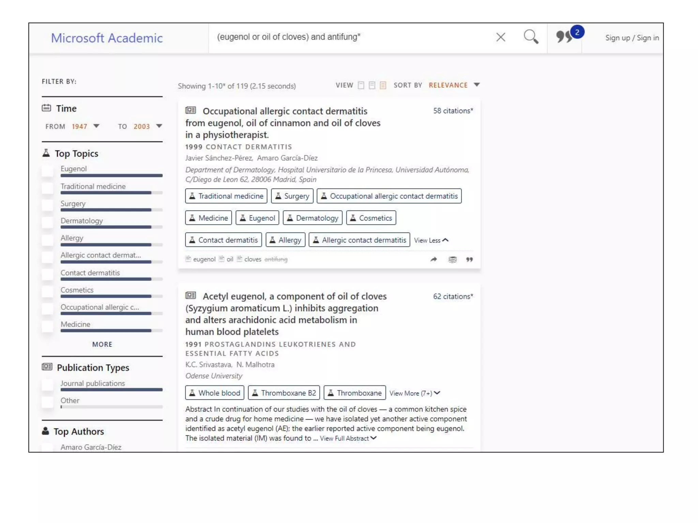Viewport: 698px width, 523px height.
Task: Check Journal publications filter
Action: coord(48,385)
